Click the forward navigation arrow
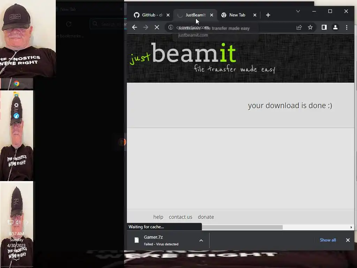The width and height of the screenshot is (357, 268). coord(146,28)
